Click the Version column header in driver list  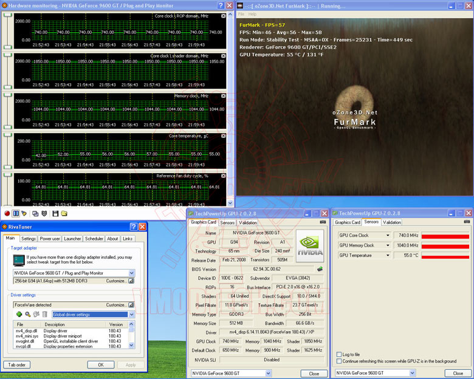[x=116, y=324]
